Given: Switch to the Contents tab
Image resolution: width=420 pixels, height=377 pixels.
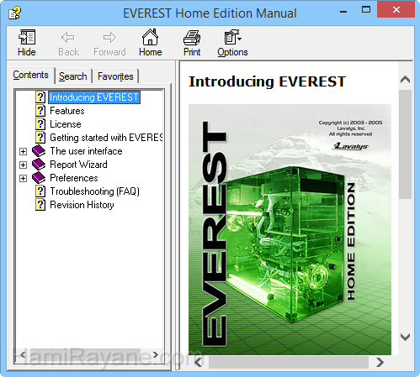Looking at the screenshot, I should [30, 75].
